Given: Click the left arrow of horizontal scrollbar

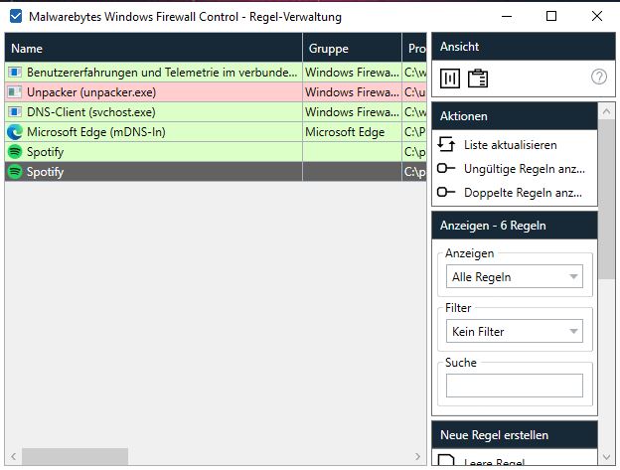Looking at the screenshot, I should click(14, 456).
